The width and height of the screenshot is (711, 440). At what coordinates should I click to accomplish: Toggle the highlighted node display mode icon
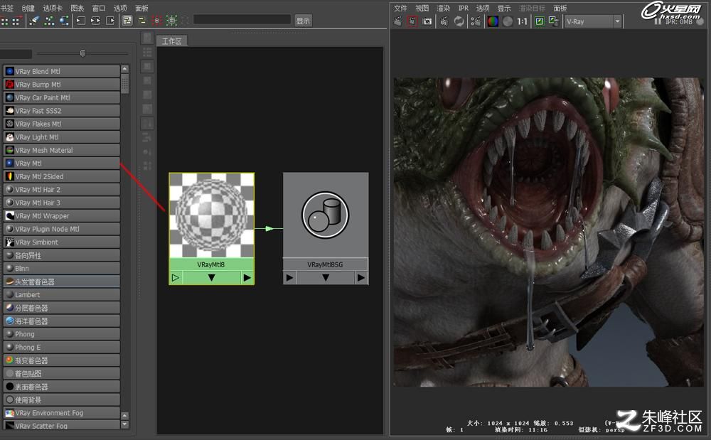[x=127, y=21]
